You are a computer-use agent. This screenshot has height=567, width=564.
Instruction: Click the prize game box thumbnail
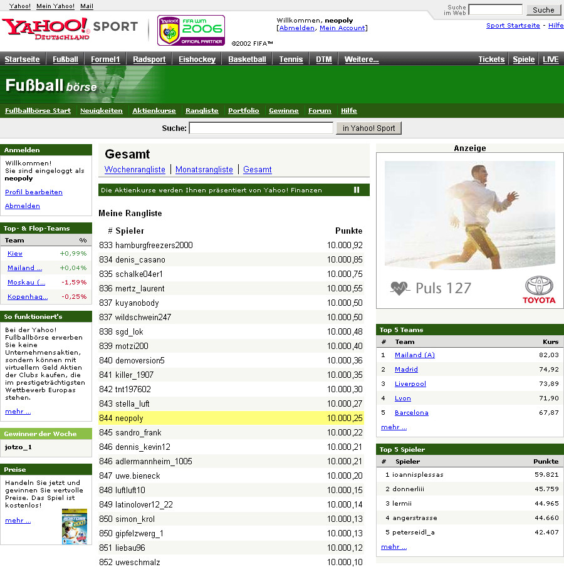tap(75, 526)
